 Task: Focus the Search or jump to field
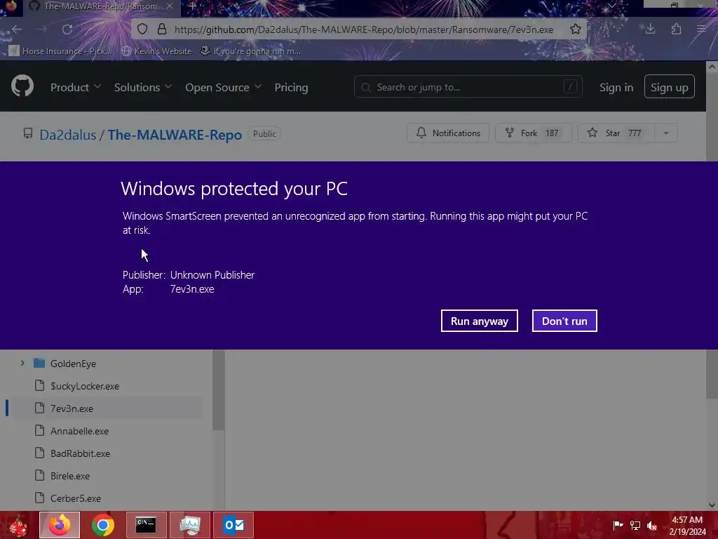tap(468, 86)
